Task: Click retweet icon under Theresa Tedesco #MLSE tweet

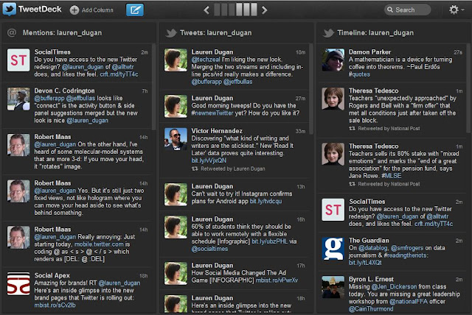Action: [x=352, y=184]
